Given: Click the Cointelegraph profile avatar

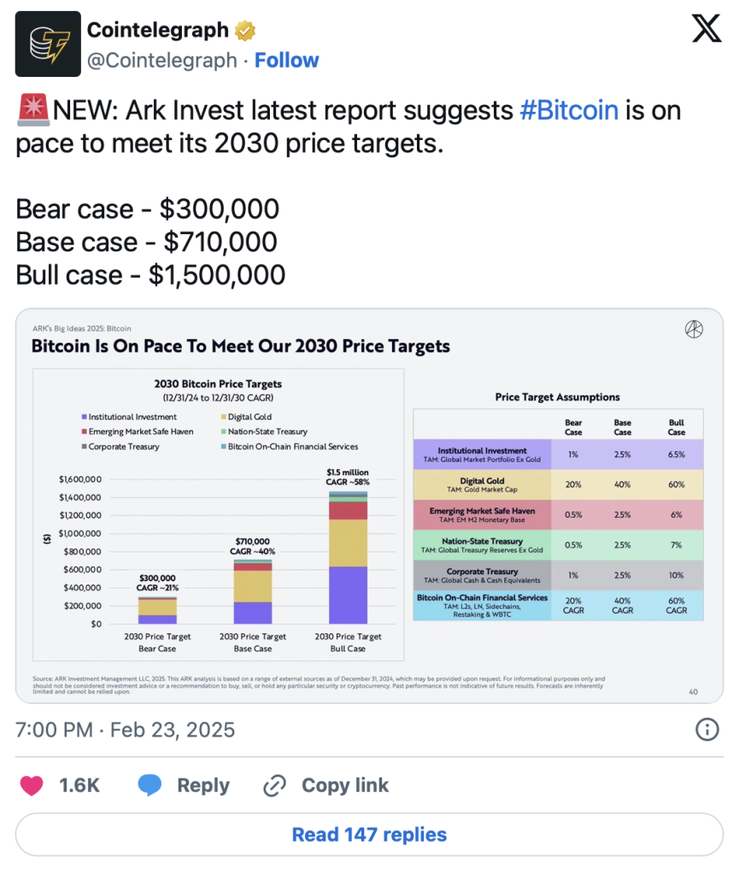Looking at the screenshot, I should pos(48,44).
